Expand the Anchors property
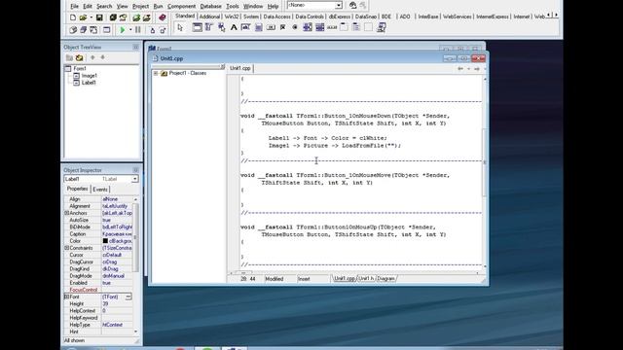Viewport: 623px width, 350px height. tap(67, 213)
